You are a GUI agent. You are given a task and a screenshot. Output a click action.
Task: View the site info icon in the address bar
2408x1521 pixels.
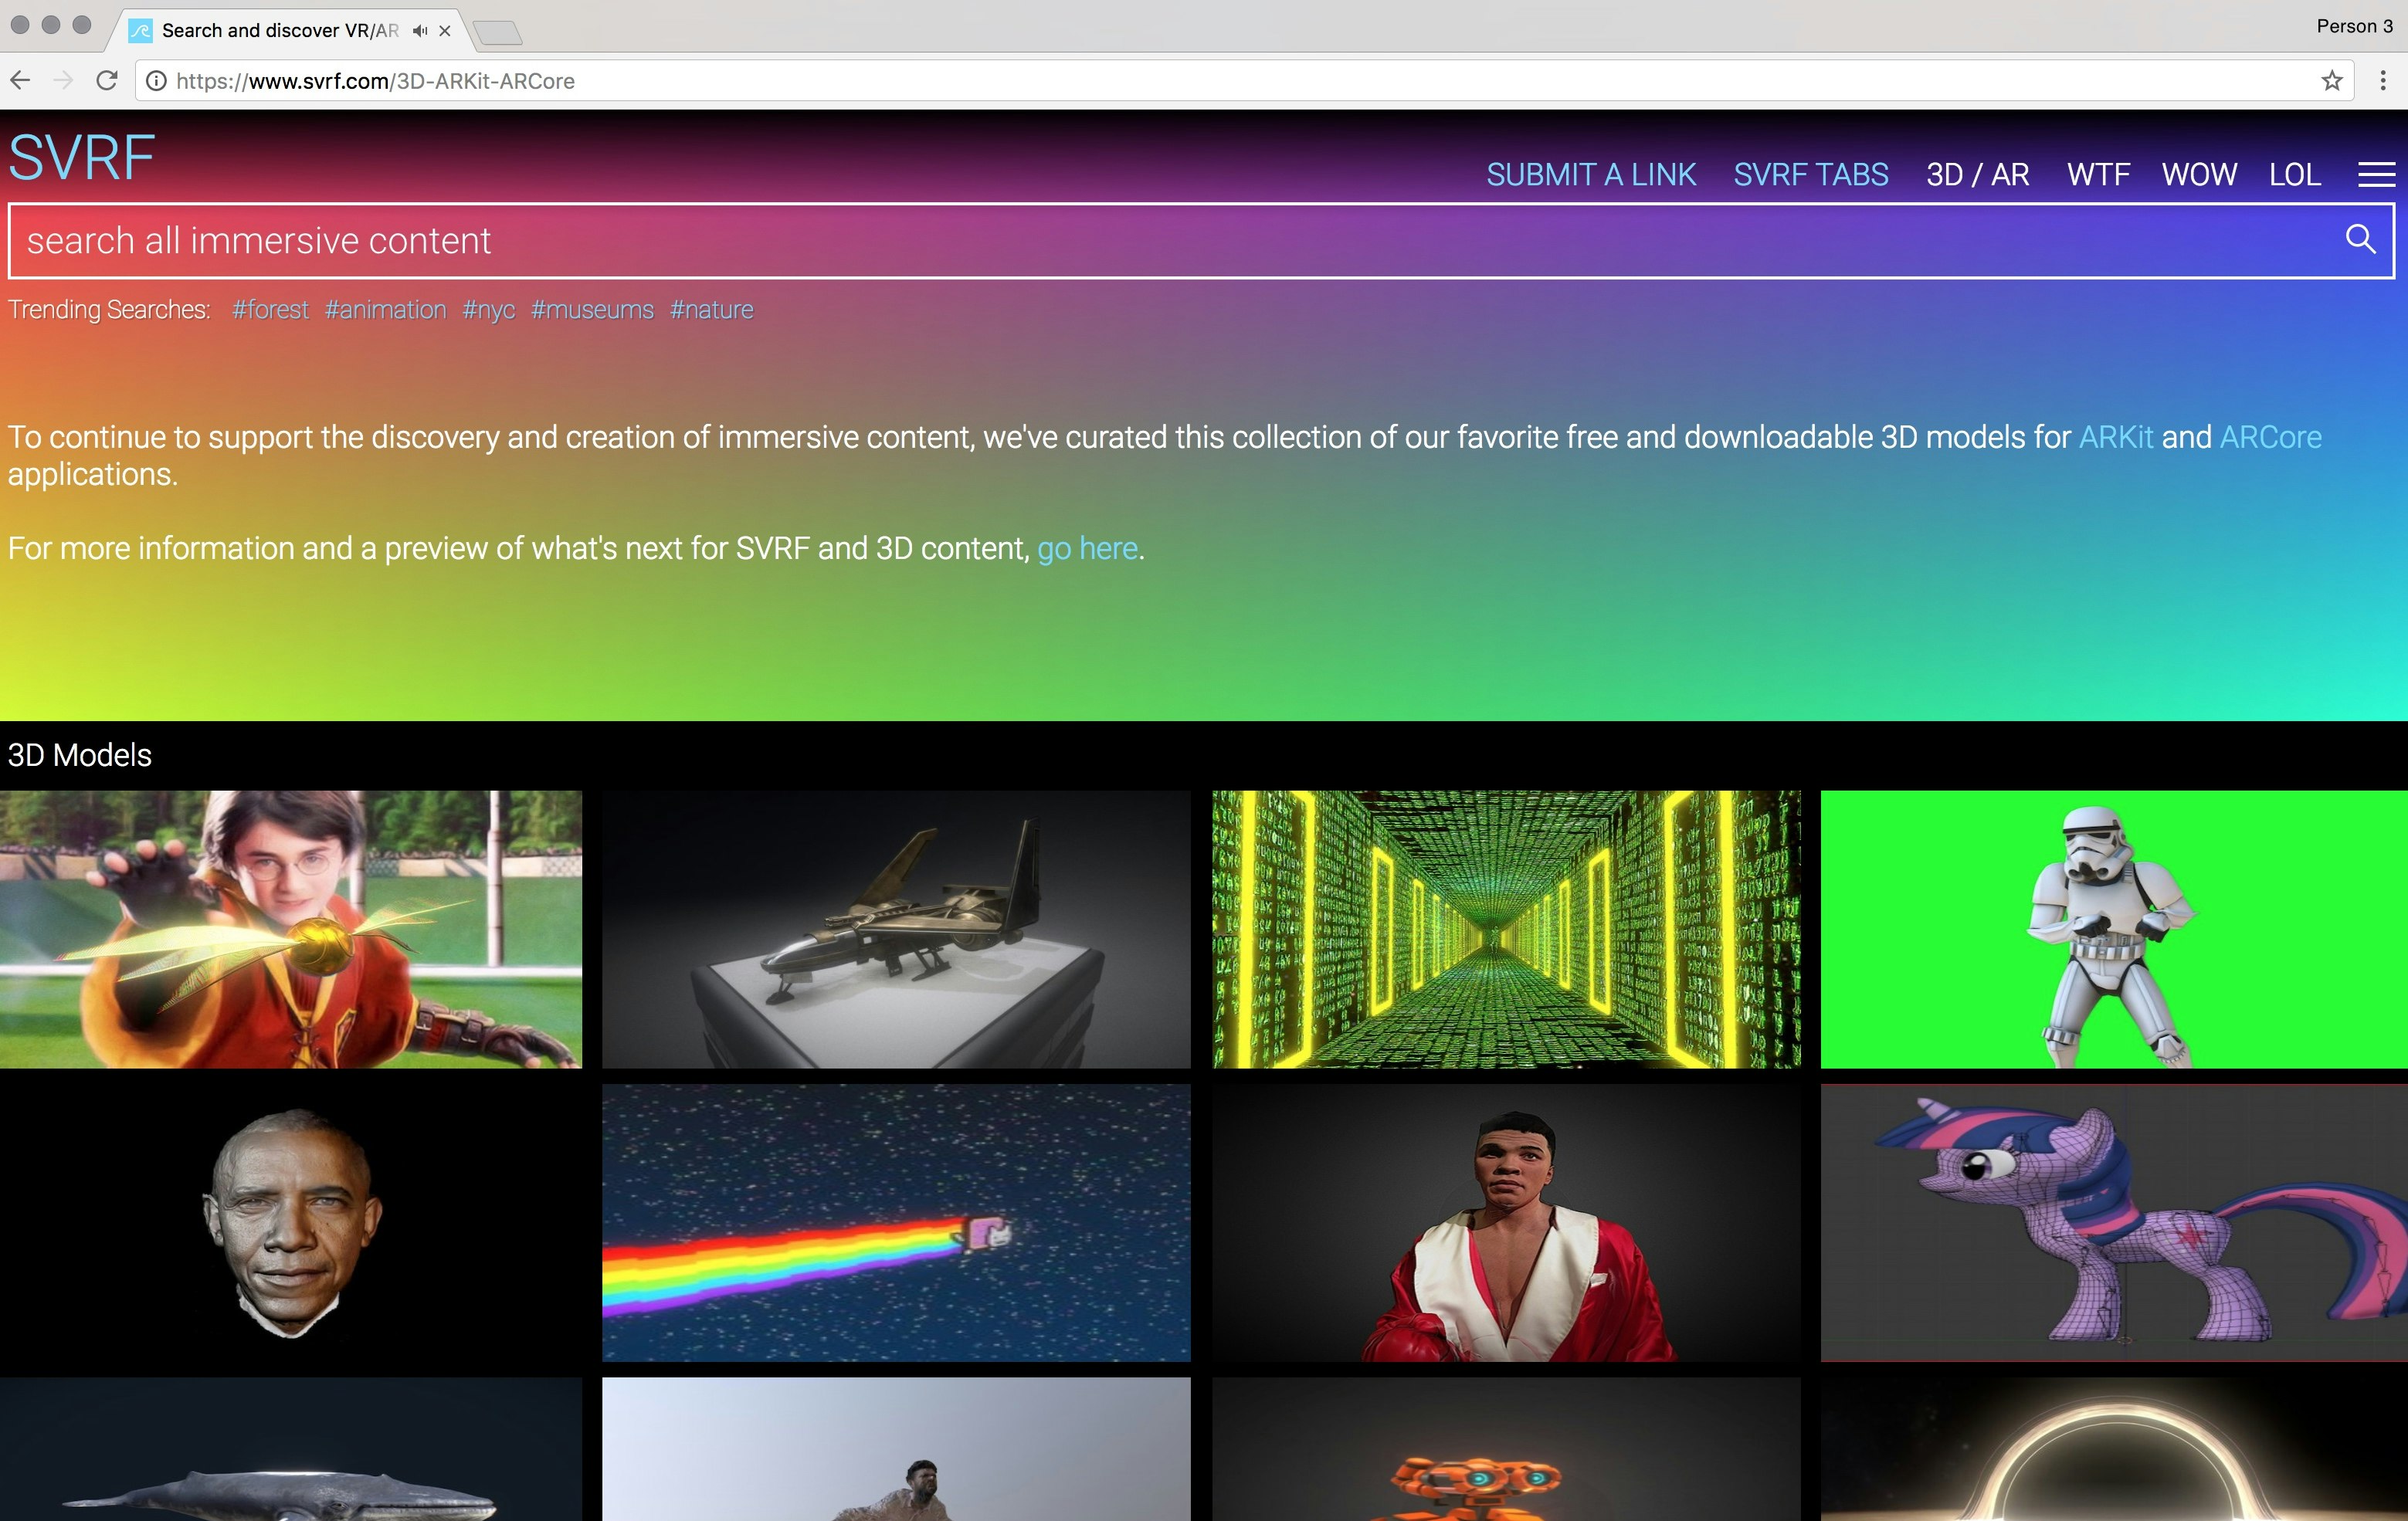(156, 81)
